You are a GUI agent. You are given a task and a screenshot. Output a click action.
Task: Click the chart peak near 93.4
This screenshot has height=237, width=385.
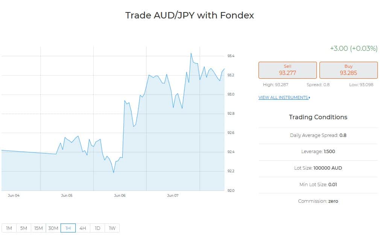pos(191,53)
